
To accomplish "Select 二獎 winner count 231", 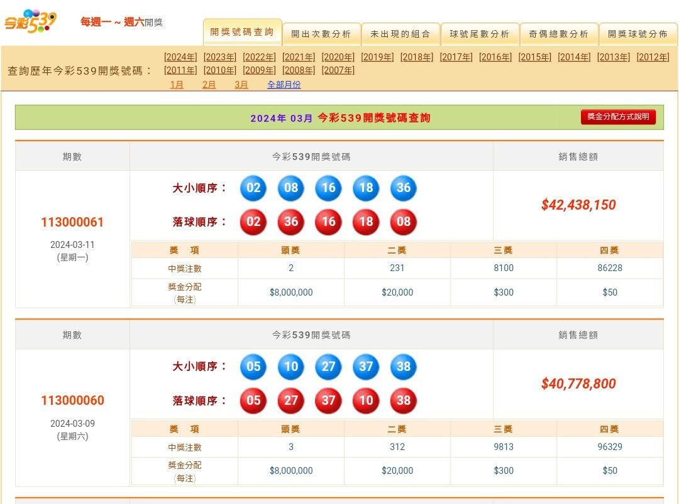I will 397,268.
